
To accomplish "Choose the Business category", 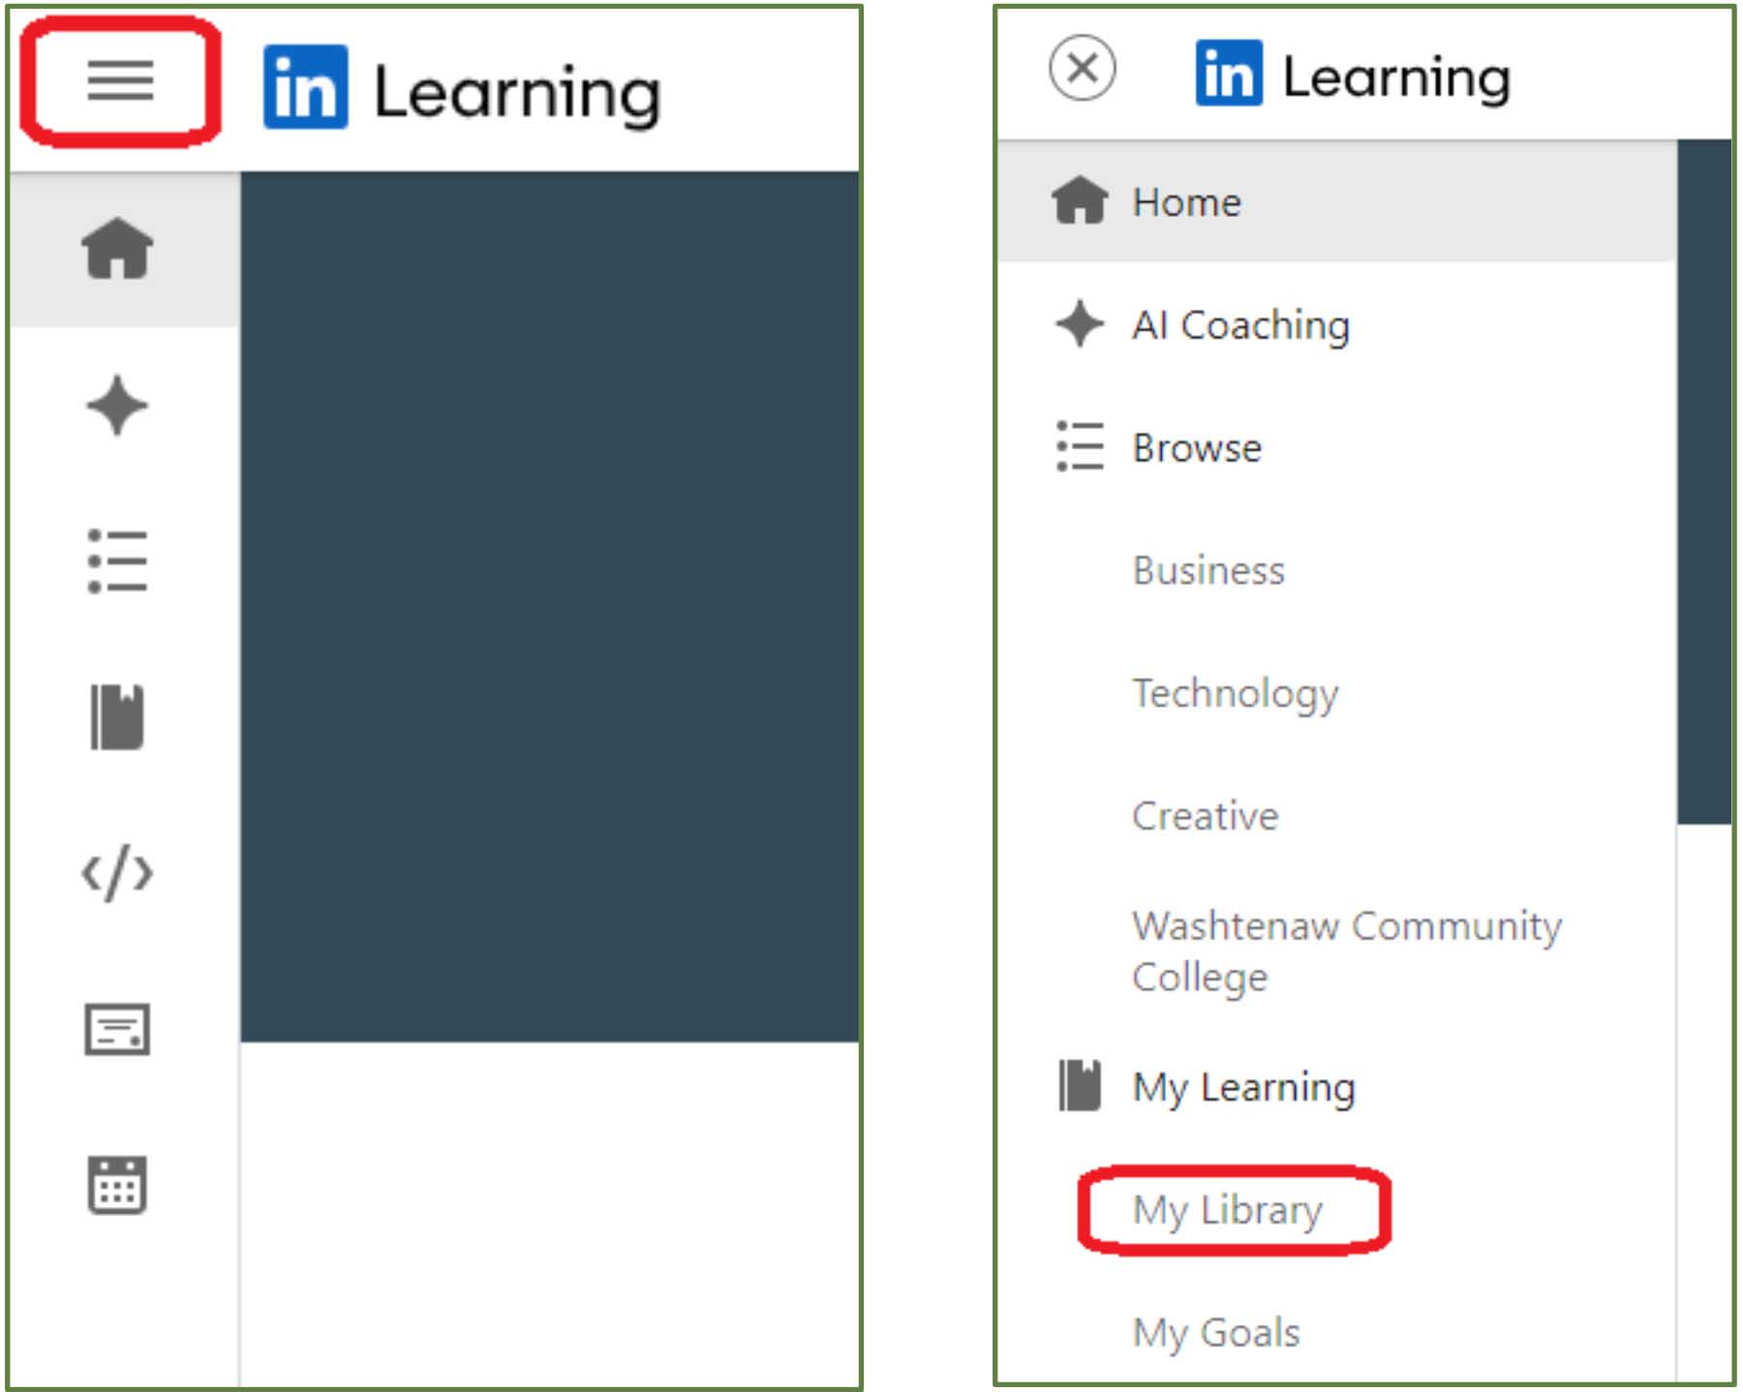I will pyautogui.click(x=1208, y=570).
